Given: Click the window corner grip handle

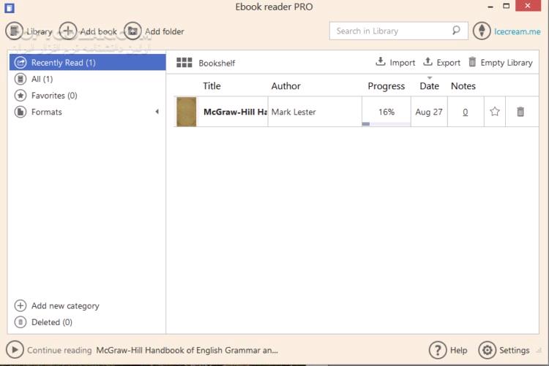Looking at the screenshot, I should tap(539, 350).
